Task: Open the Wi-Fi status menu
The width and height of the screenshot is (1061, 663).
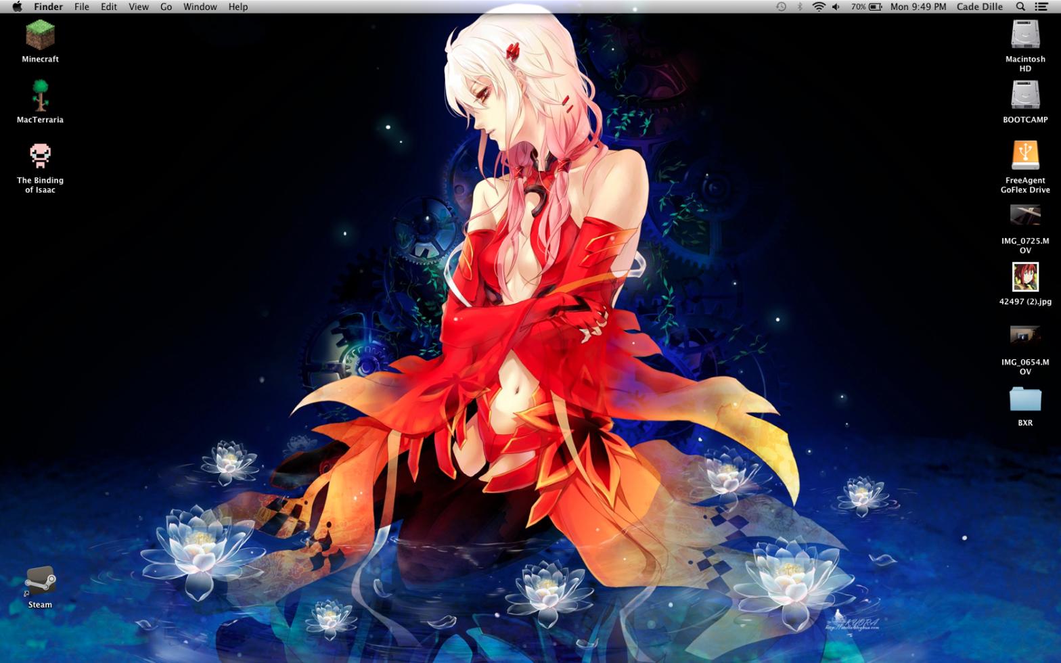Action: click(x=819, y=7)
